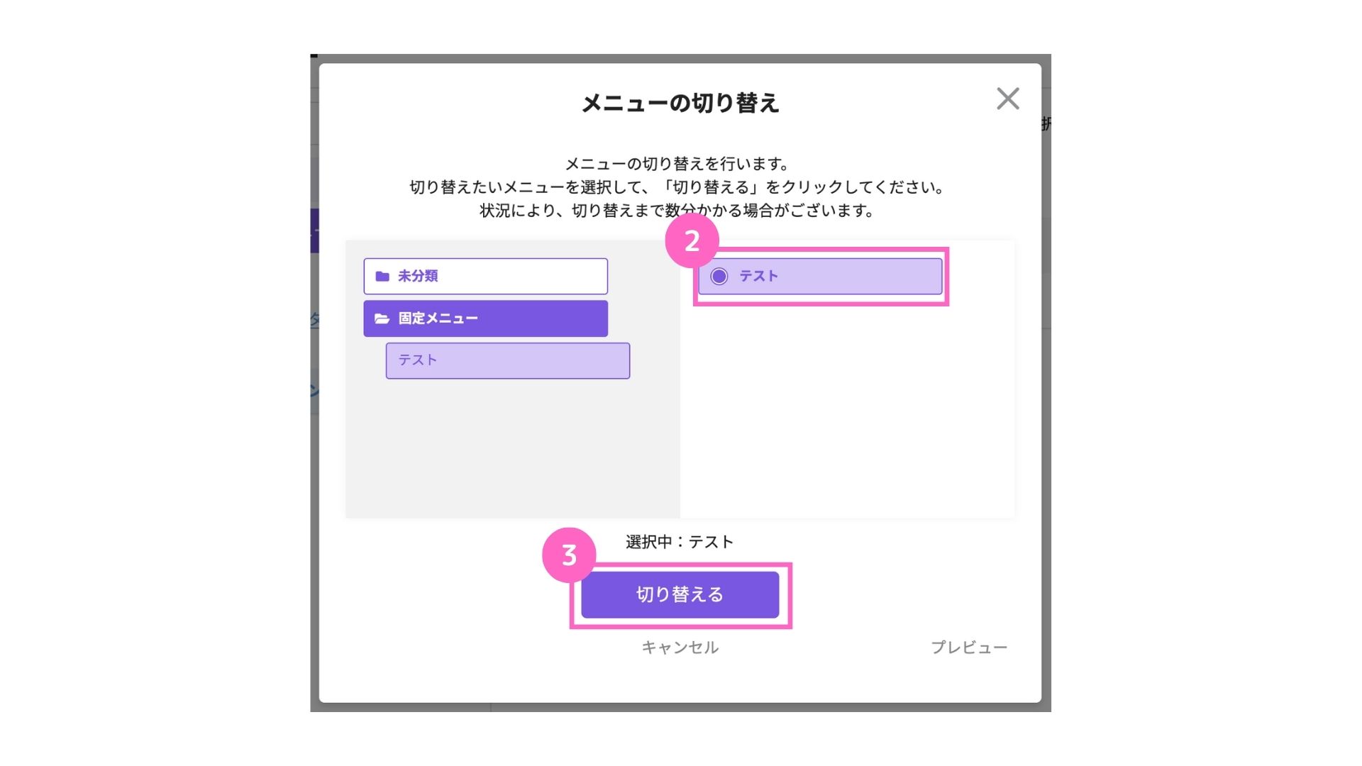Click the pink number 2 badge
The height and width of the screenshot is (766, 1362).
pyautogui.click(x=692, y=241)
